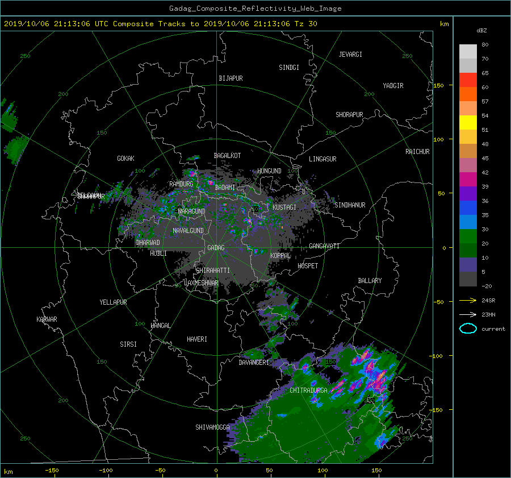
Task: Click the HANGAL city label
Action: click(x=160, y=326)
